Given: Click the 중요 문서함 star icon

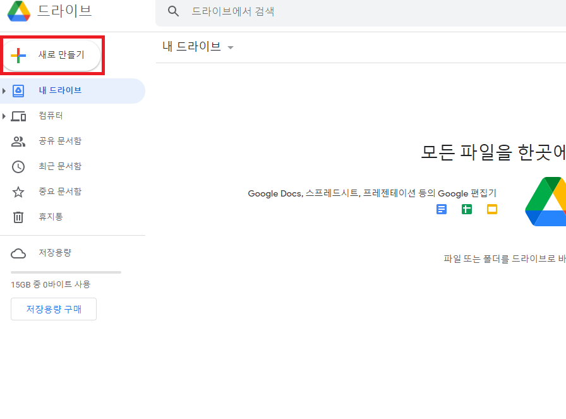Looking at the screenshot, I should (x=18, y=191).
